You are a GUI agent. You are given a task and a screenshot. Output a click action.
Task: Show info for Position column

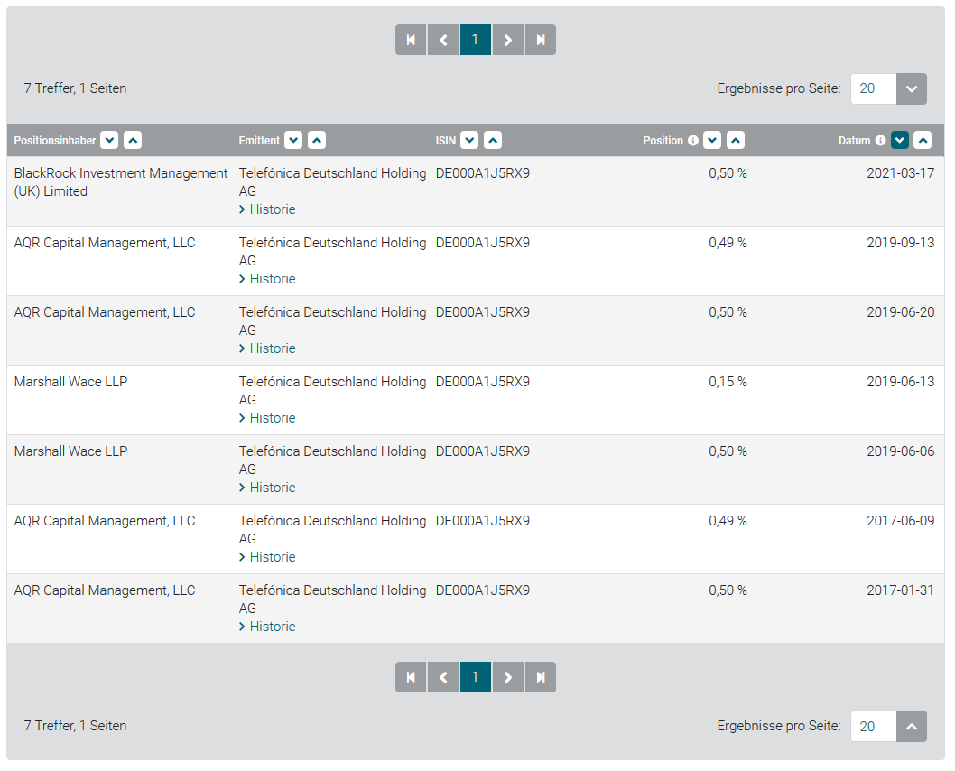[x=693, y=141]
